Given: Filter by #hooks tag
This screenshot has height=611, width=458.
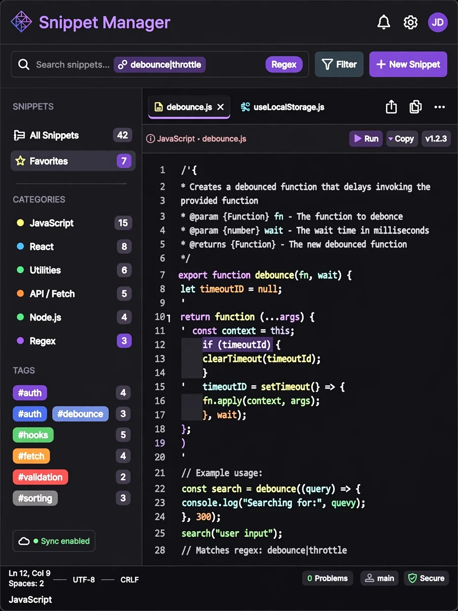Looking at the screenshot, I should [33, 435].
